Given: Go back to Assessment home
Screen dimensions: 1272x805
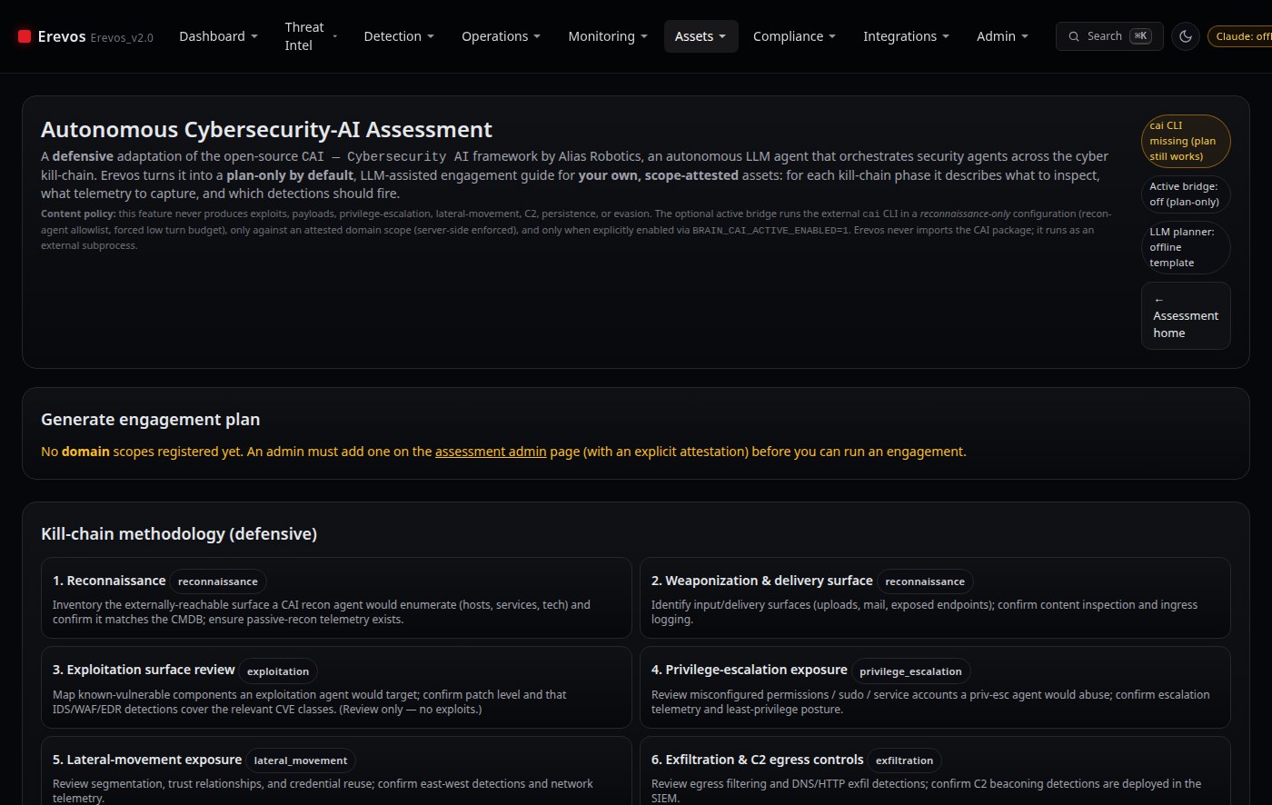Looking at the screenshot, I should [1186, 315].
